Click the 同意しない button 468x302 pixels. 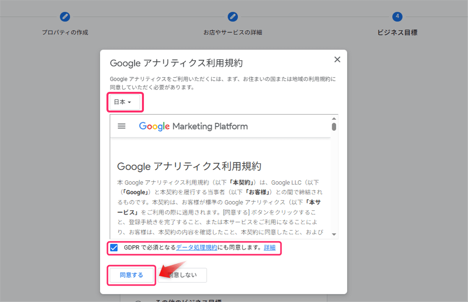[x=182, y=275]
